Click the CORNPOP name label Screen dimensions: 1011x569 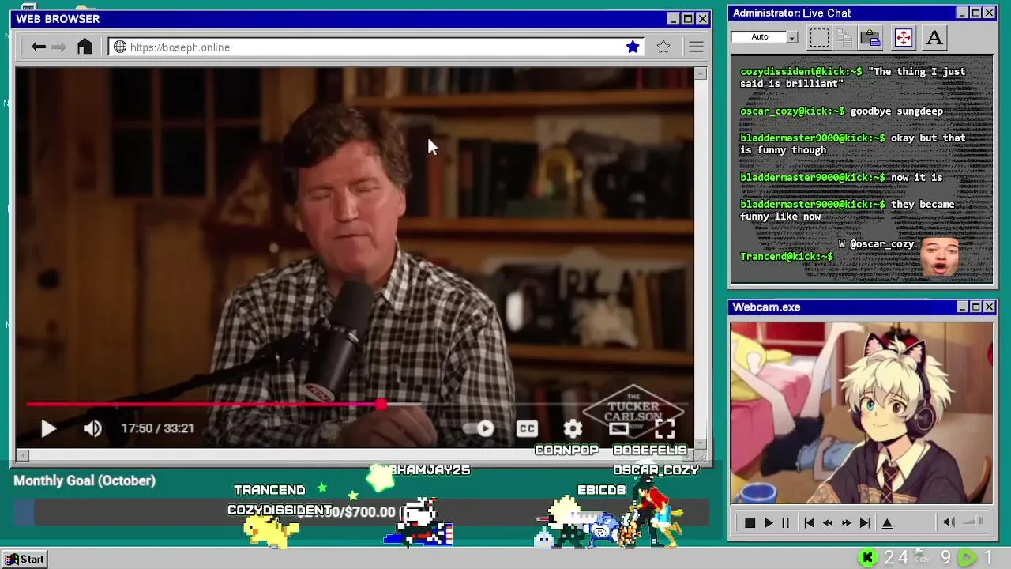pyautogui.click(x=567, y=450)
